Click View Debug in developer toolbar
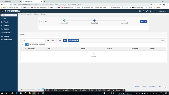This screenshot has width=169, height=95. pos(83,90)
